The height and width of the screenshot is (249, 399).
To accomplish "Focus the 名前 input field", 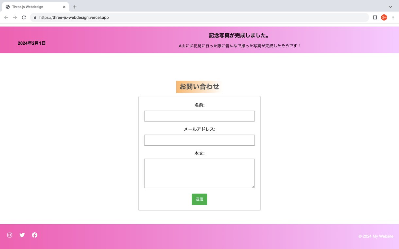I will point(199,116).
